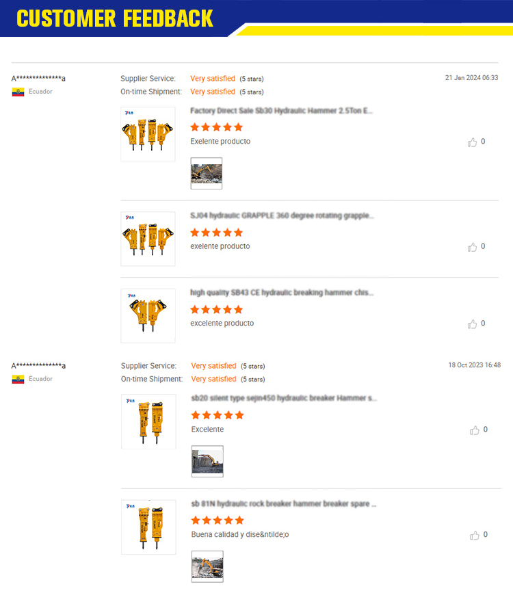
Task: Open "high quality SB43 CE hydraulic breaking hammer" link
Action: [x=282, y=293]
